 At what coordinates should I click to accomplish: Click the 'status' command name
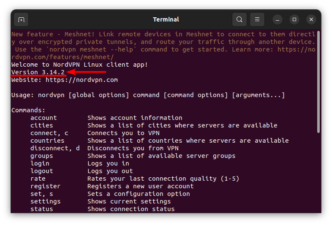point(41,209)
